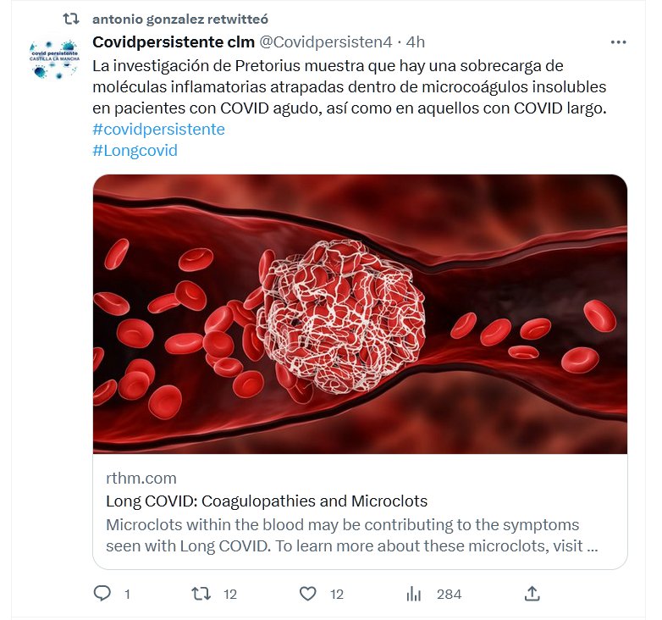Open the blood clot card image
662x620 pixels.
coord(360,313)
